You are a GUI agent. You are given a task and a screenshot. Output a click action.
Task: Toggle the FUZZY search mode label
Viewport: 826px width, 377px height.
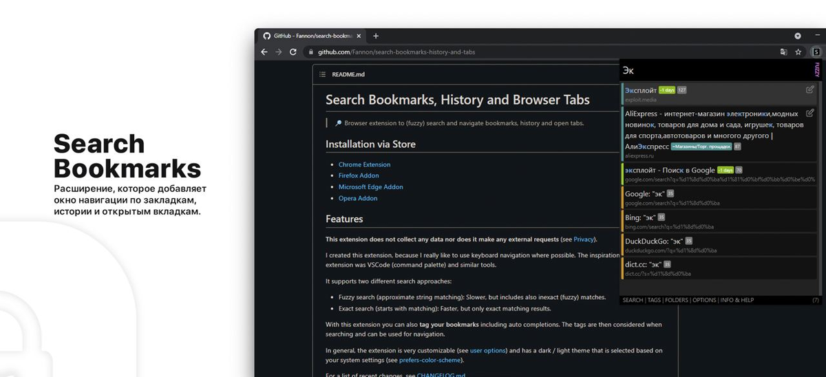click(817, 69)
